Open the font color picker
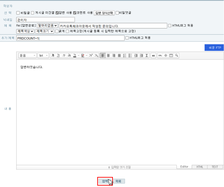224x187 pixels. pos(75,56)
